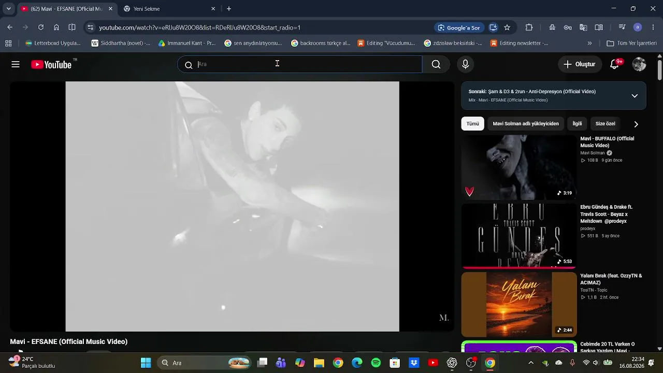Viewport: 663px width, 373px height.
Task: Open reading mode book icon
Action: (599, 27)
